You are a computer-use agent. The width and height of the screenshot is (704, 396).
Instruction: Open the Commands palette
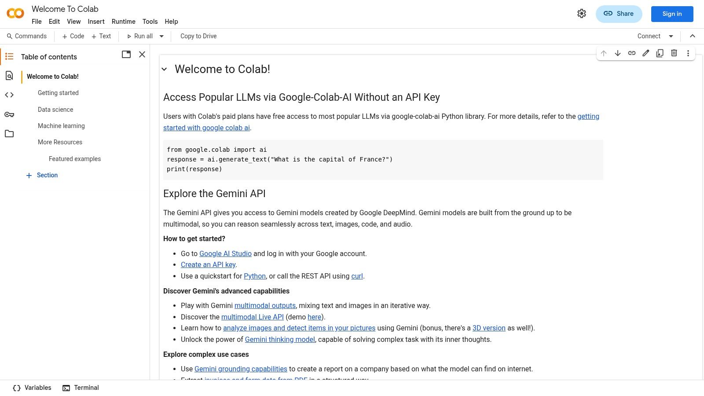tap(26, 36)
